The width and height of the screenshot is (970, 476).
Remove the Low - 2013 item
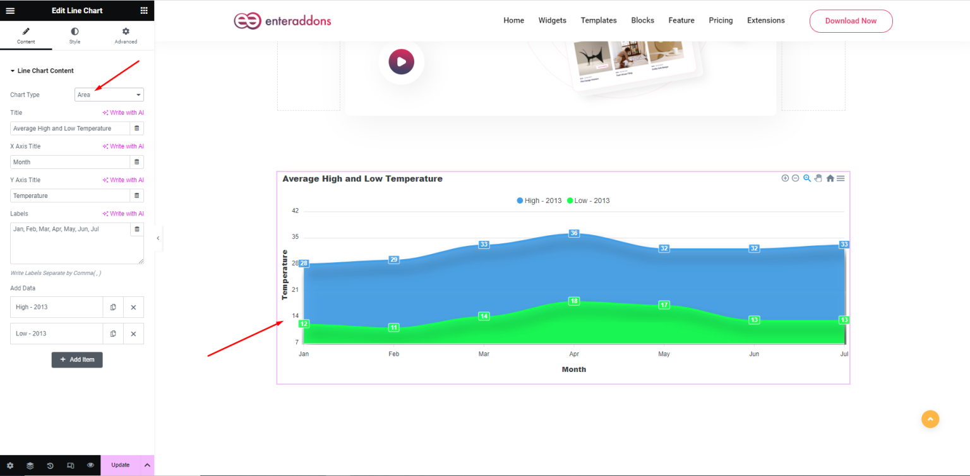tap(133, 334)
